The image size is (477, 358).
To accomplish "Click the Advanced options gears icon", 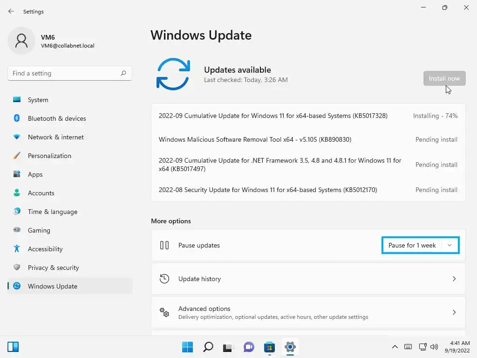I will pos(164,312).
